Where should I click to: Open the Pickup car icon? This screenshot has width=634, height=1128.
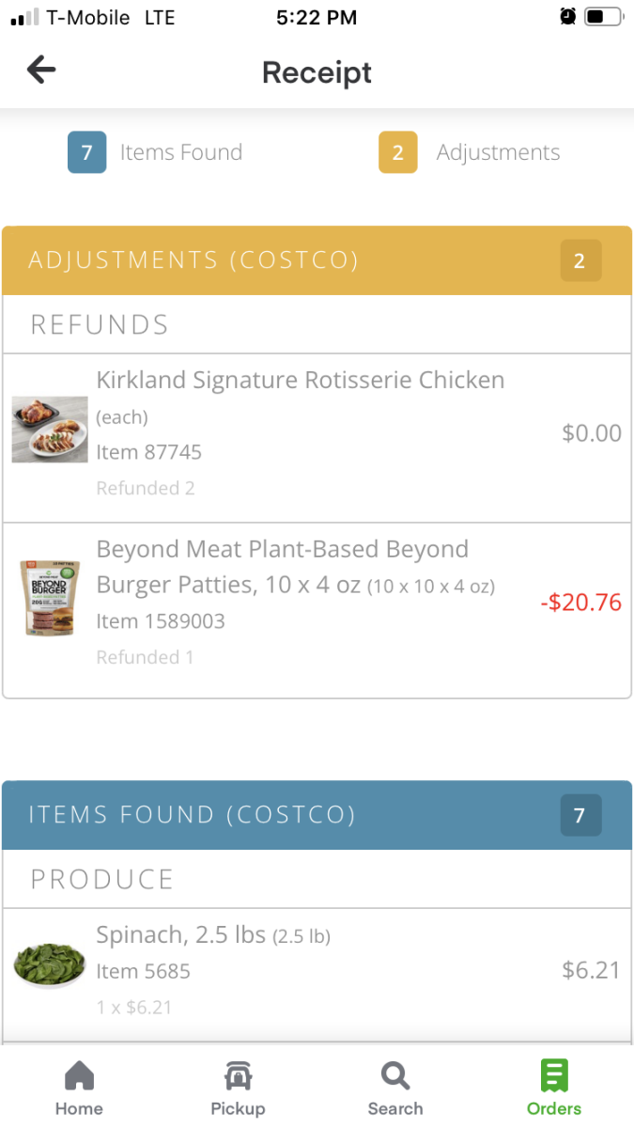pos(238,1075)
